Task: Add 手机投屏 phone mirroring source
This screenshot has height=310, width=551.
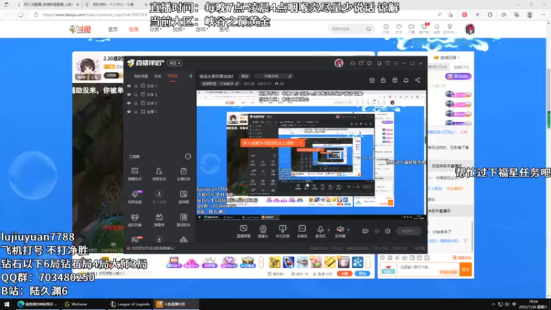Action: pos(282,231)
